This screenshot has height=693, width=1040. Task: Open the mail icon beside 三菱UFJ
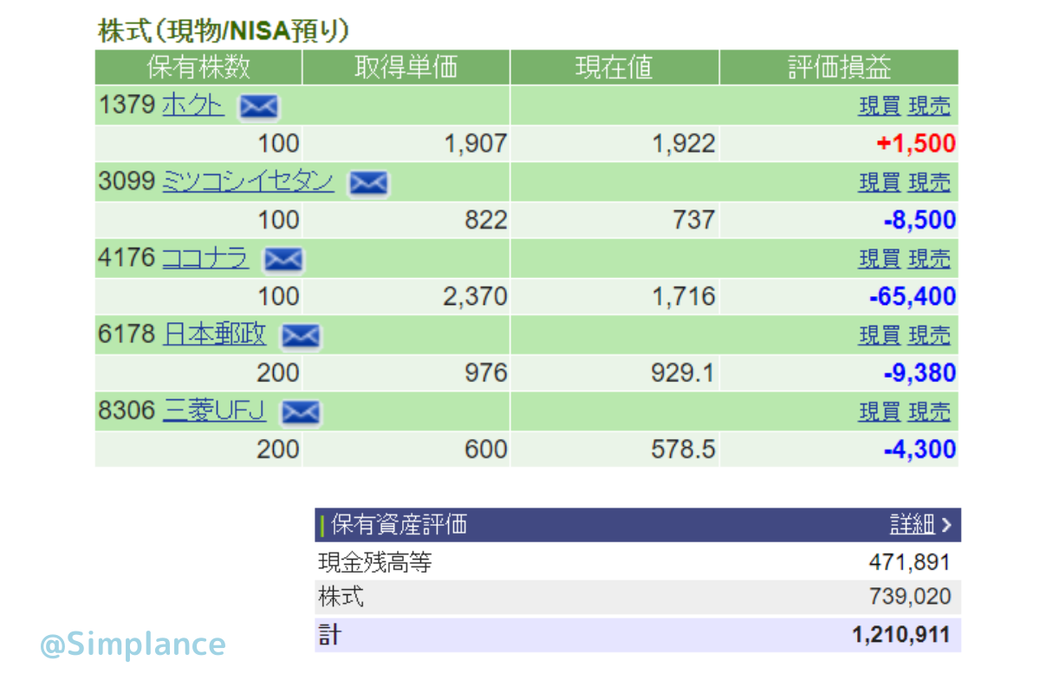click(x=300, y=412)
